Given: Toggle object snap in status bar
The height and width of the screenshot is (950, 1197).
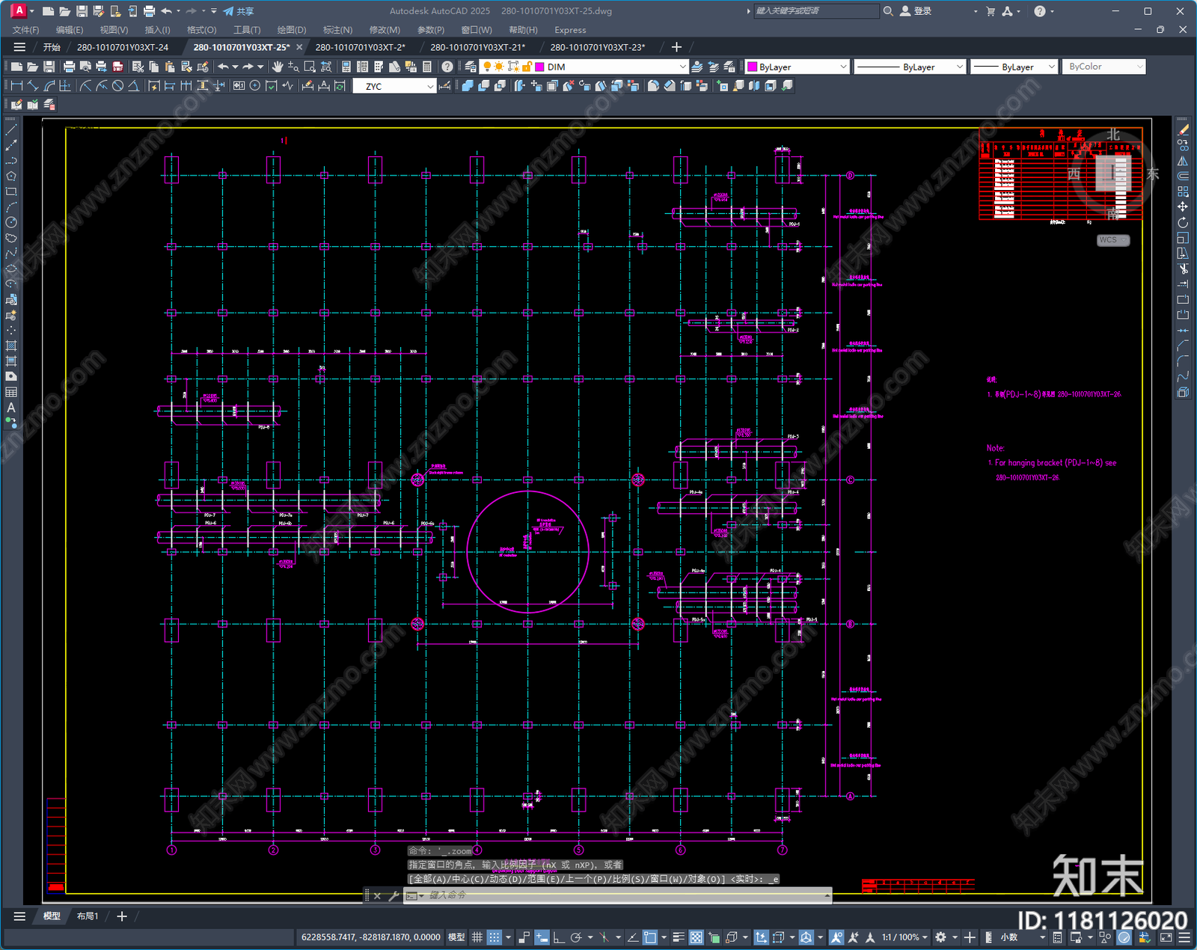Looking at the screenshot, I should (650, 937).
